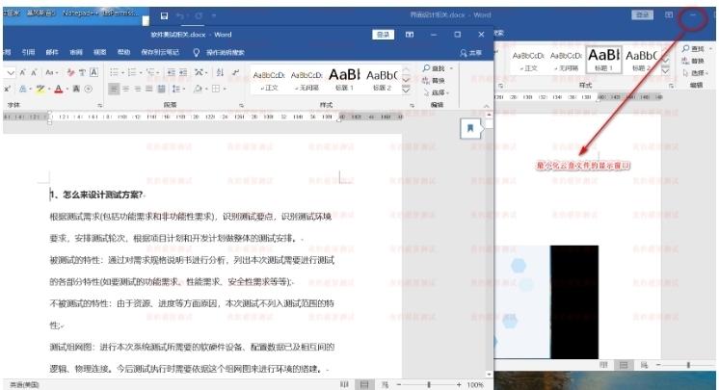
Task: Open the 审阅 review ribbon tab
Action: point(76,52)
